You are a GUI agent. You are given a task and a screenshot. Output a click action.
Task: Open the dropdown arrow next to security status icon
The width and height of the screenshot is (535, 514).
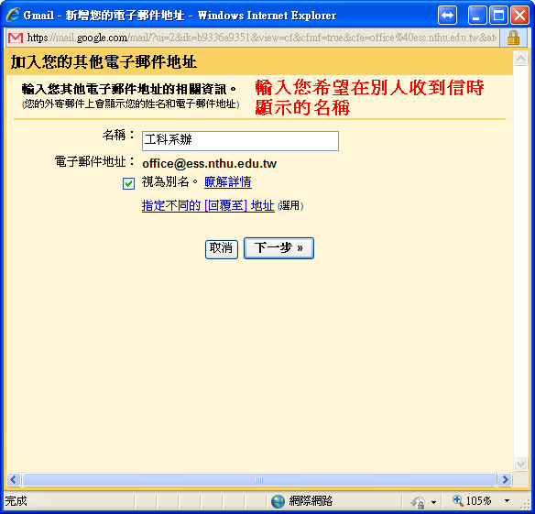point(433,502)
